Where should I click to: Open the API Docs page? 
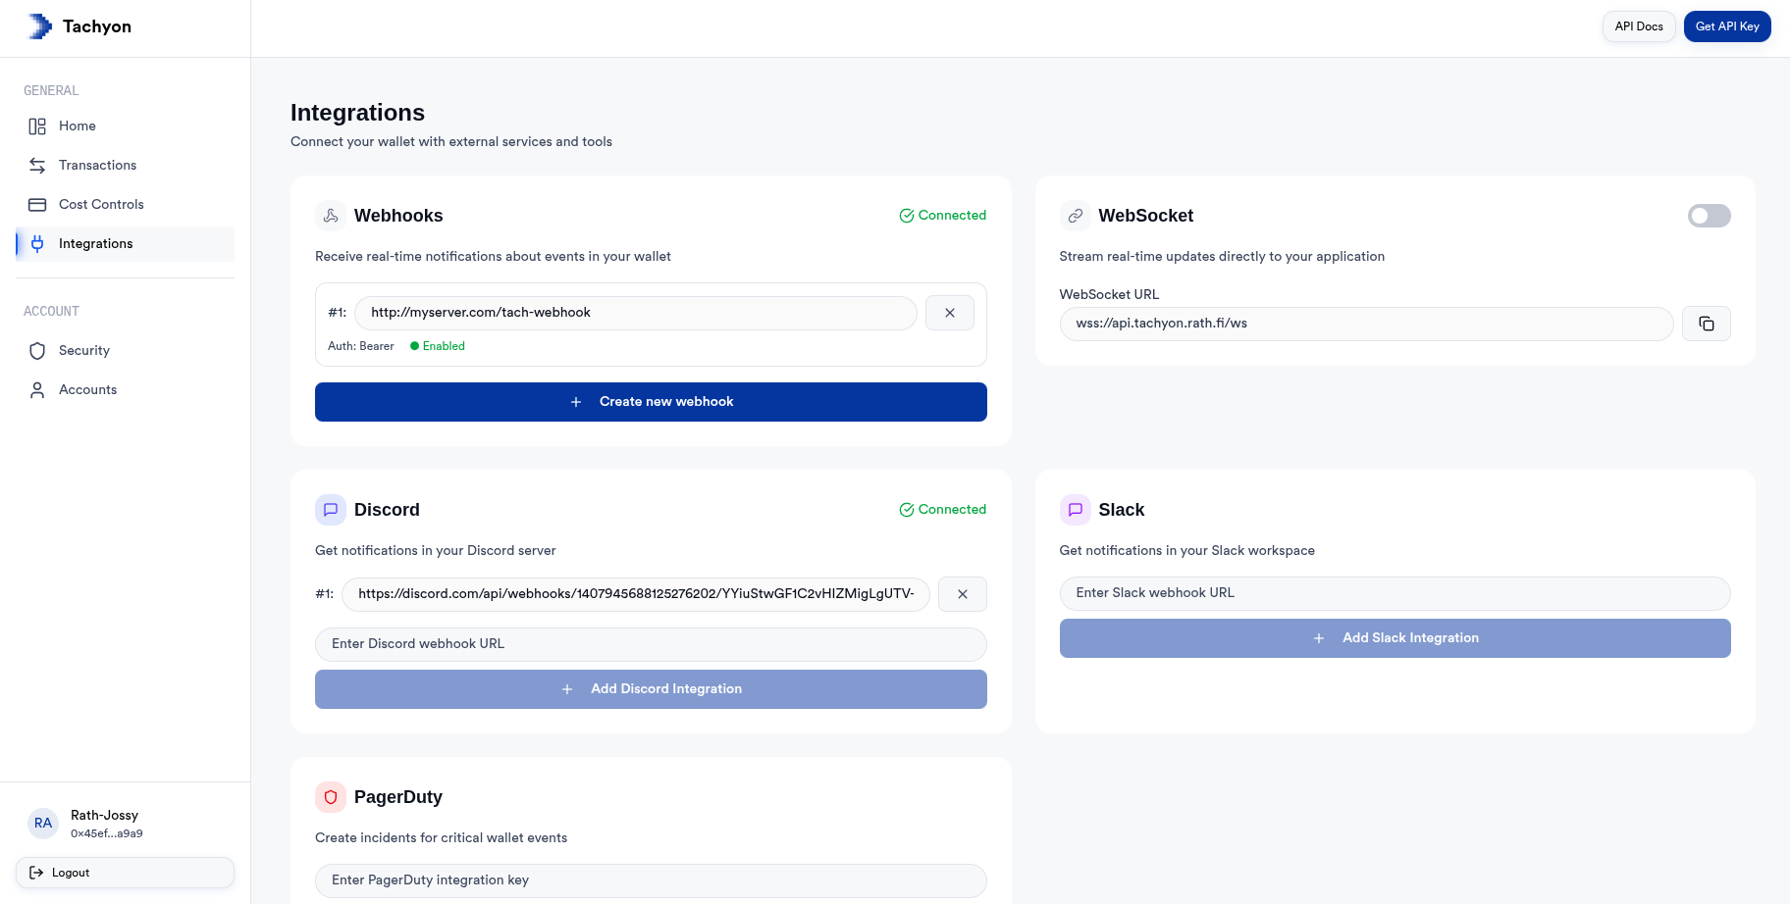point(1638,26)
